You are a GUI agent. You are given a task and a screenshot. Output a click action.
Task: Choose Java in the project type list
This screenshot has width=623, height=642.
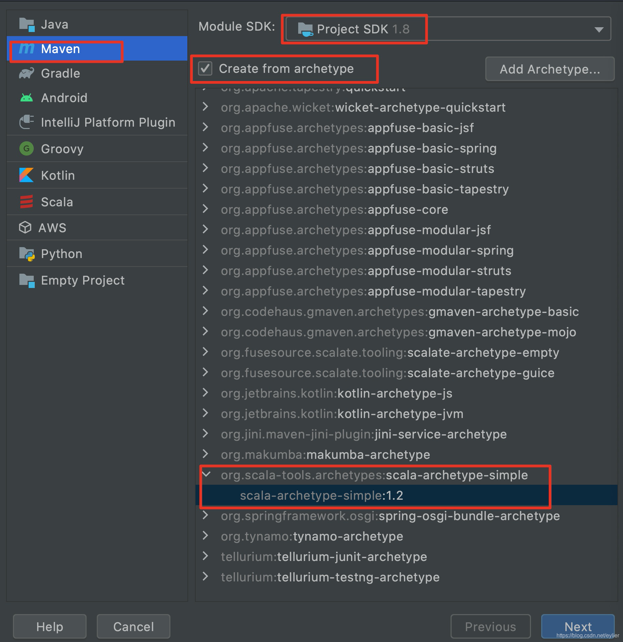(x=55, y=24)
